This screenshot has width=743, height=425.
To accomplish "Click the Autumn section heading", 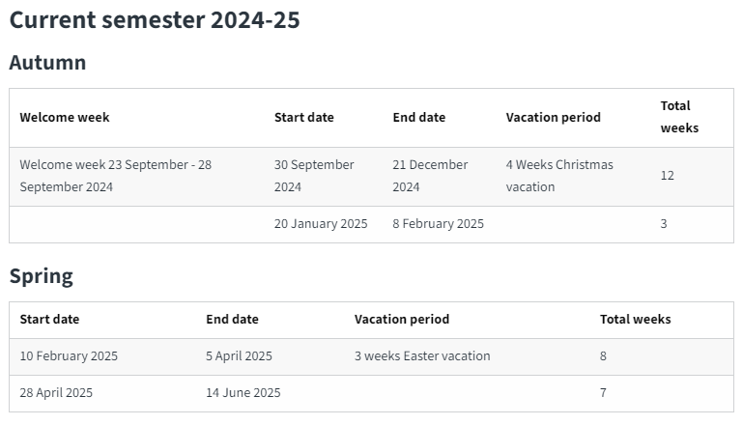I will tap(47, 63).
